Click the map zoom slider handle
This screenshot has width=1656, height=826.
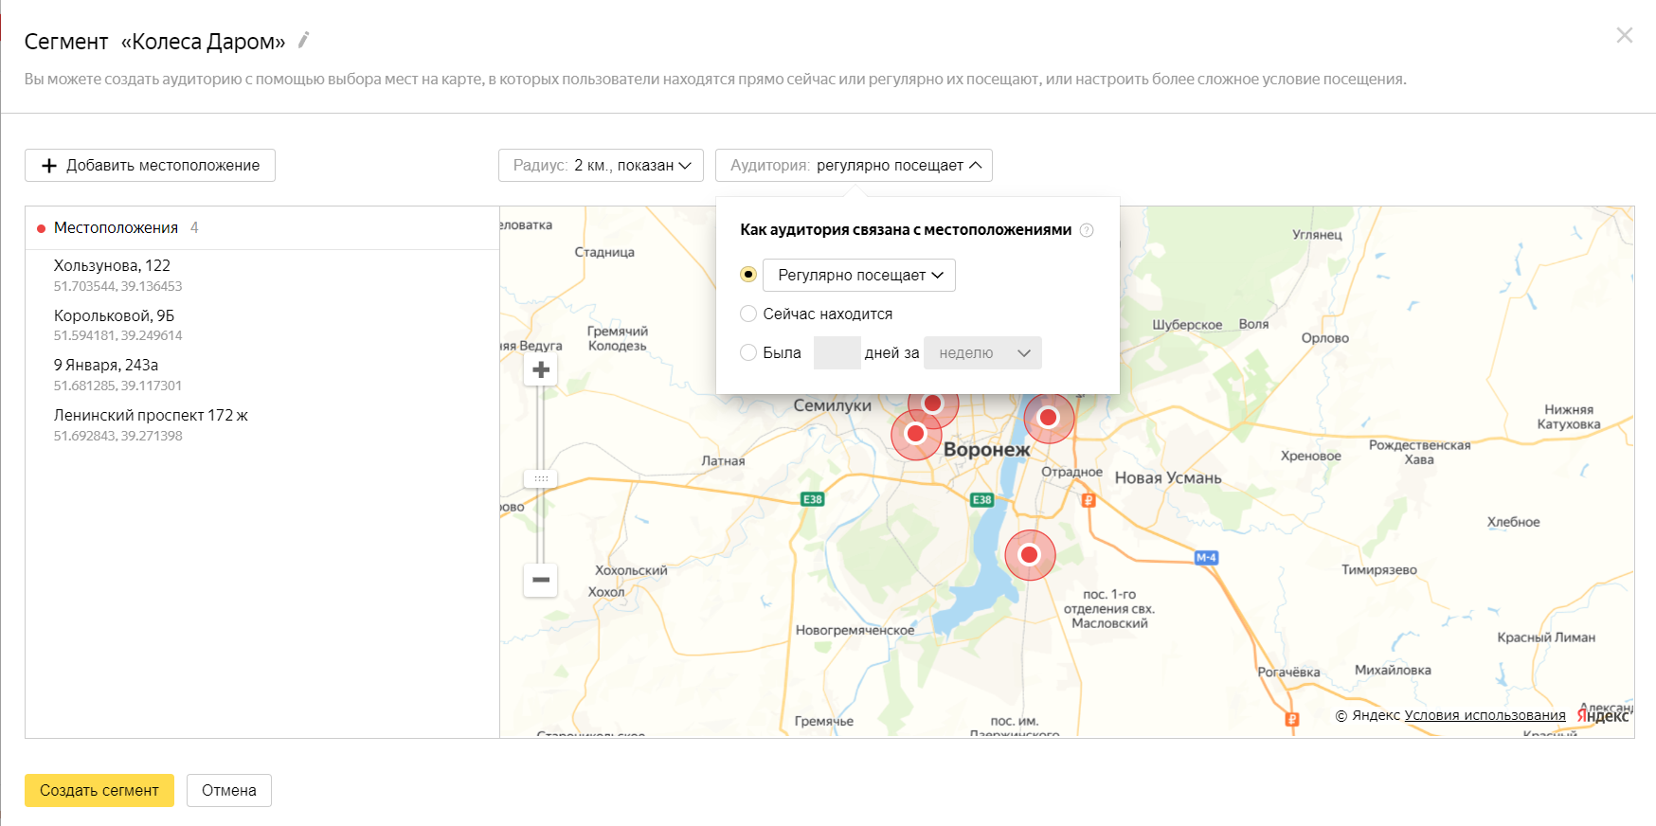click(541, 478)
